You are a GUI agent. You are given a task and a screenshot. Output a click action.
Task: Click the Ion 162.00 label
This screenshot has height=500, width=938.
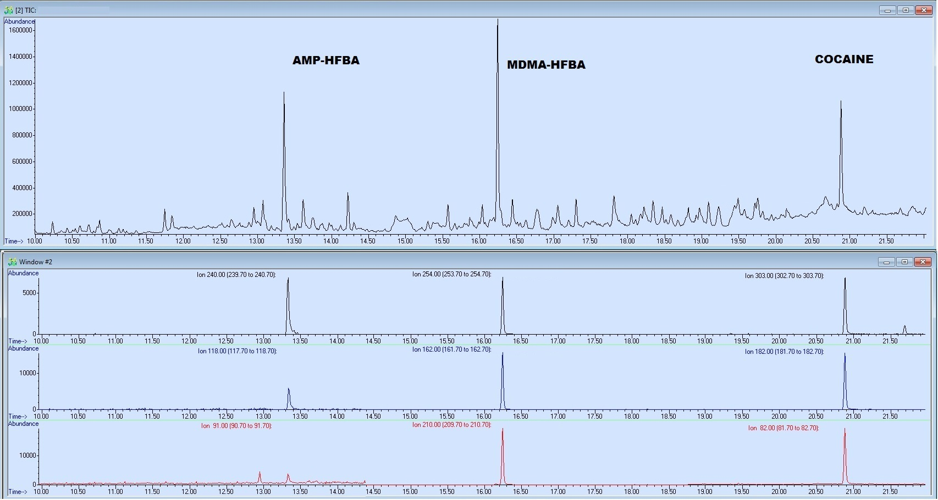coord(452,349)
